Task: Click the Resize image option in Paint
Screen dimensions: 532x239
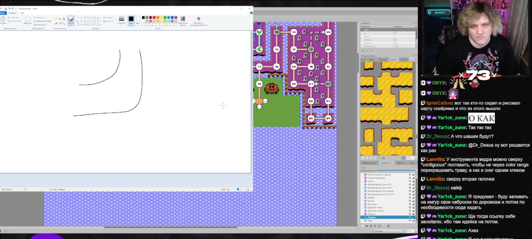Action: 43,21
